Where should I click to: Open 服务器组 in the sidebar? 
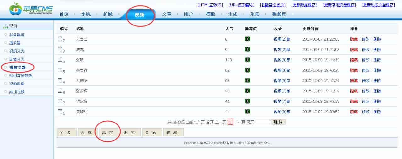[x=17, y=35]
